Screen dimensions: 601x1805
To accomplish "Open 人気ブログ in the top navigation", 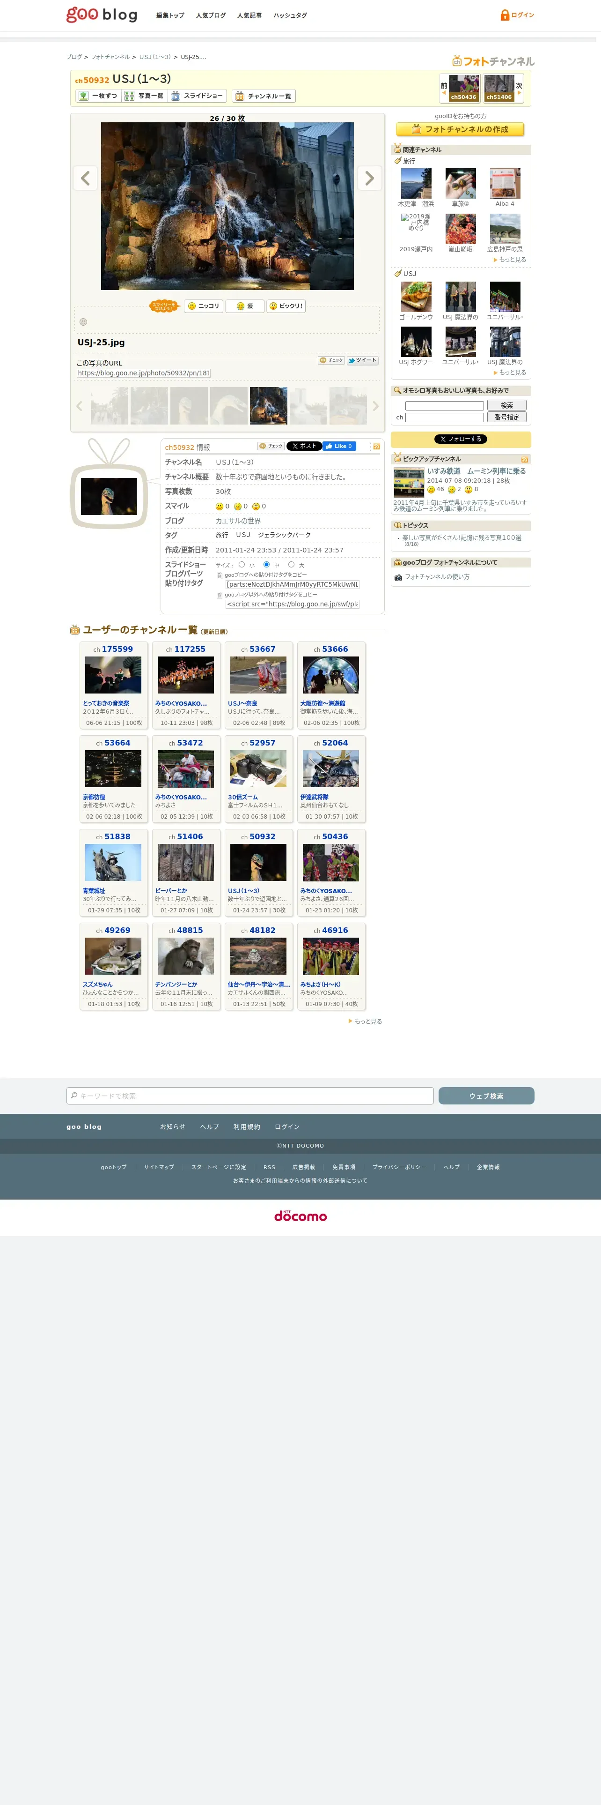I will pos(211,15).
